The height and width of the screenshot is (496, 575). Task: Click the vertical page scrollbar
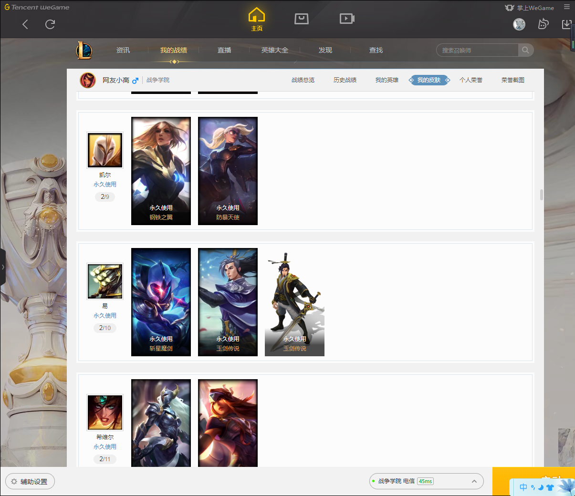coord(541,195)
